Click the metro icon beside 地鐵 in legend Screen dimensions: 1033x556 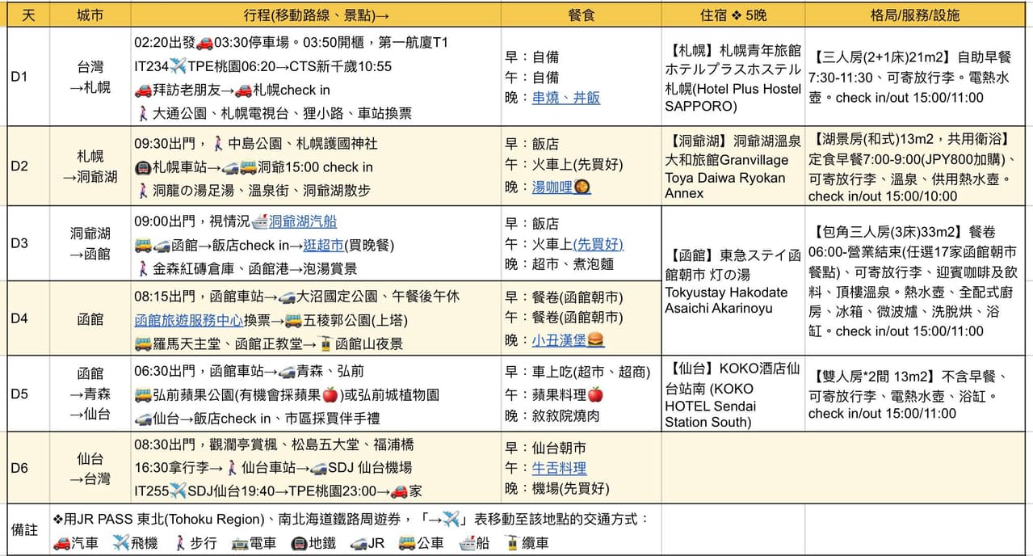pyautogui.click(x=300, y=544)
